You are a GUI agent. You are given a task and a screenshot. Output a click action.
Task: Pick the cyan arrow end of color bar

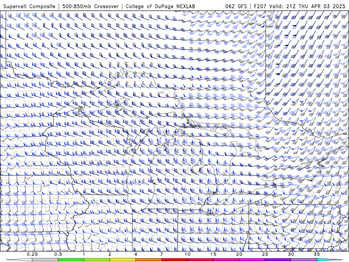tap(329, 260)
